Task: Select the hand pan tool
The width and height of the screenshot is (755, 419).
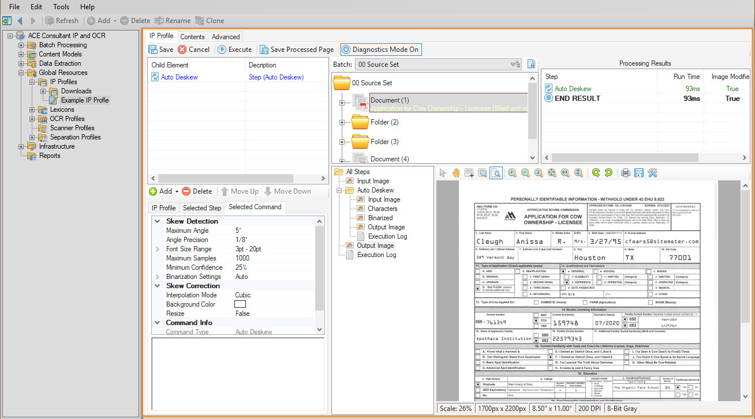Action: coord(456,173)
